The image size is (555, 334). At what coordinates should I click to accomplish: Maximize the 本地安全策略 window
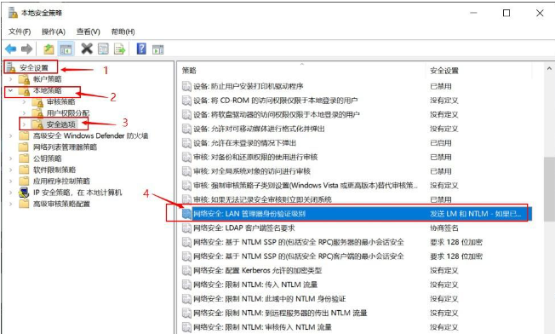point(506,13)
